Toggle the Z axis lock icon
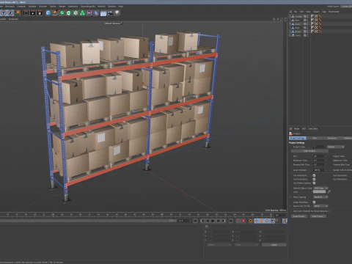Viewport: 352px width, 264px height. [x=11, y=12]
